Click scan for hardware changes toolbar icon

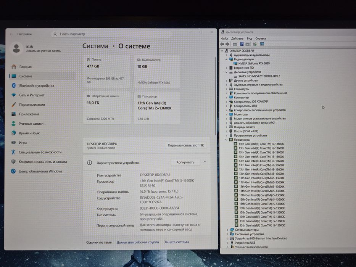(255, 44)
